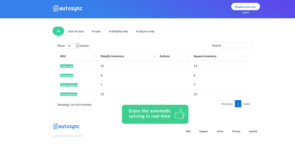Image resolution: width=295 pixels, height=166 pixels.
Task: Click the bath_towel SKU tag
Action: click(x=66, y=76)
